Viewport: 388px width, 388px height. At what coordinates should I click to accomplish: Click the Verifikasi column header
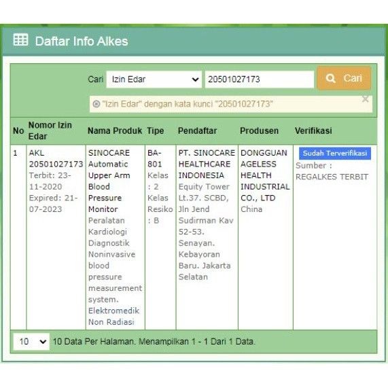point(313,130)
